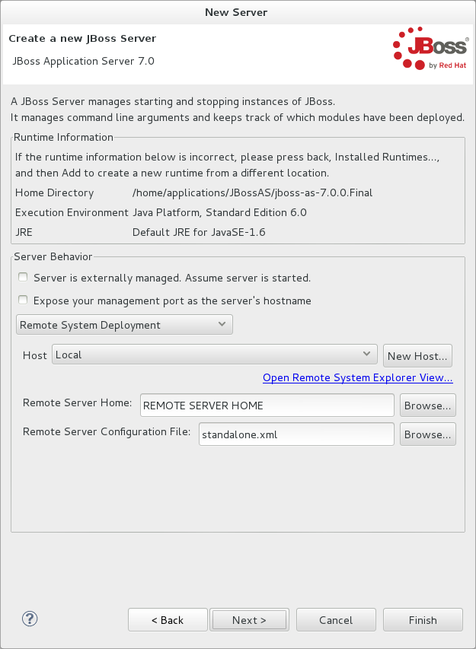The width and height of the screenshot is (476, 649).
Task: Go back to the previous wizard page
Action: pos(168,619)
